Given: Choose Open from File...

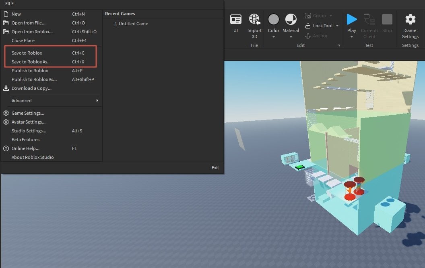Looking at the screenshot, I should click(51, 23).
